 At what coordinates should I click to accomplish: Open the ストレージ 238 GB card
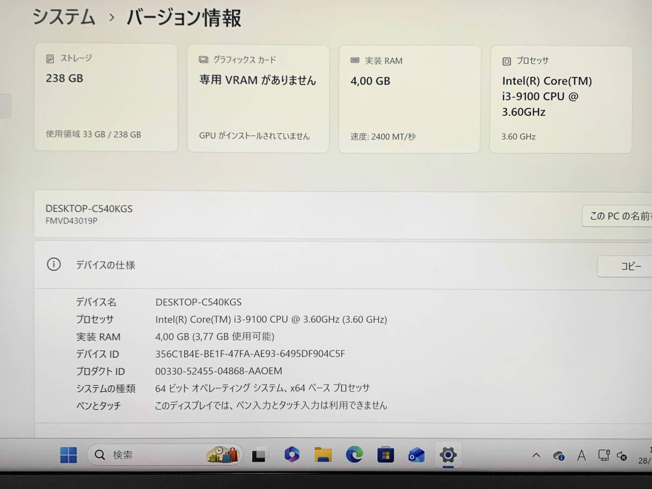[106, 98]
